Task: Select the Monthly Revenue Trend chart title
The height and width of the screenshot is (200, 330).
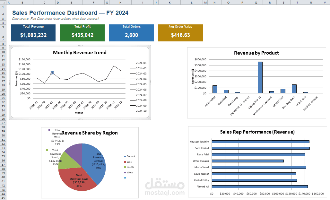Action: pos(80,53)
